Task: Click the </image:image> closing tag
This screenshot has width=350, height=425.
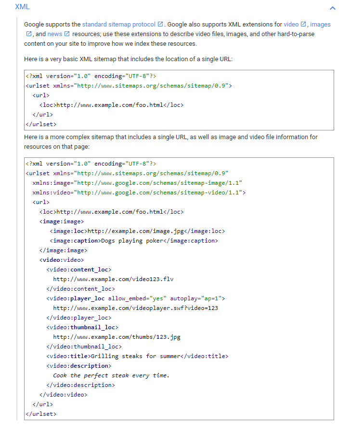Action: (x=63, y=250)
